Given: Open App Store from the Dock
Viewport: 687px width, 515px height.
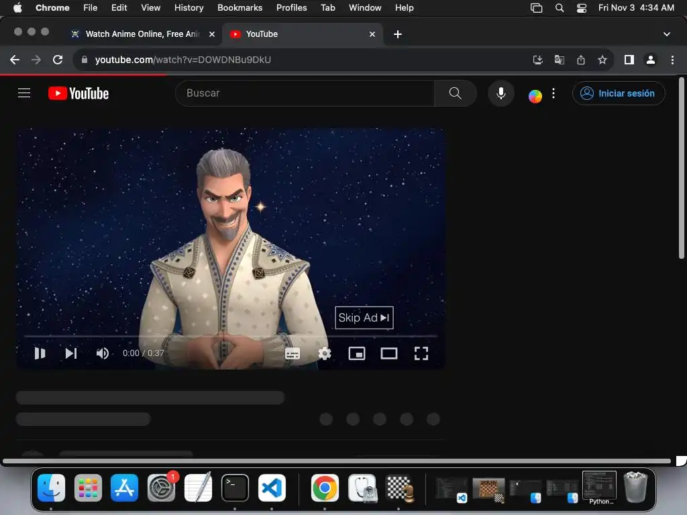Looking at the screenshot, I should coord(124,488).
